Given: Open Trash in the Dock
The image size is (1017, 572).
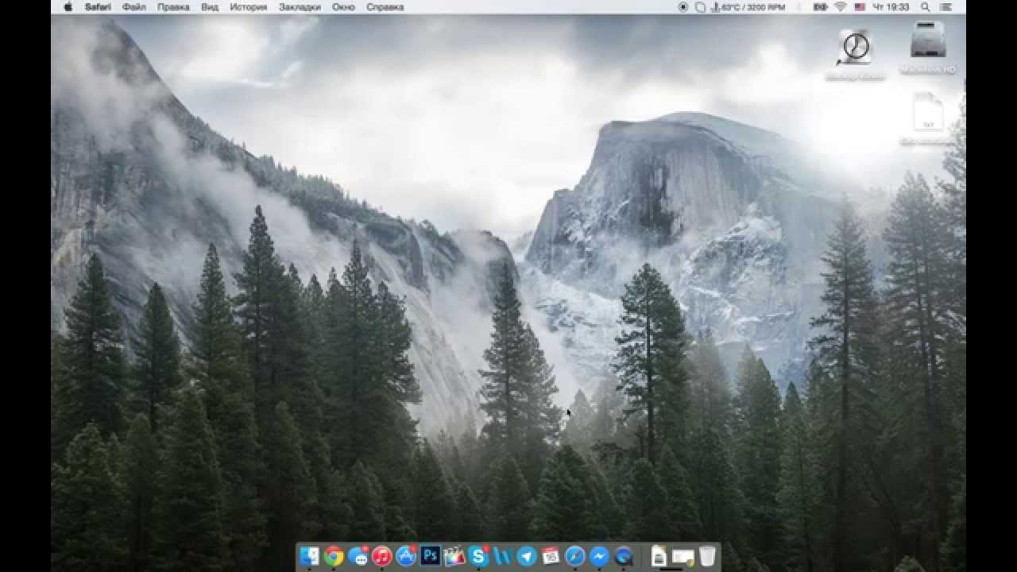Looking at the screenshot, I should pos(707,556).
